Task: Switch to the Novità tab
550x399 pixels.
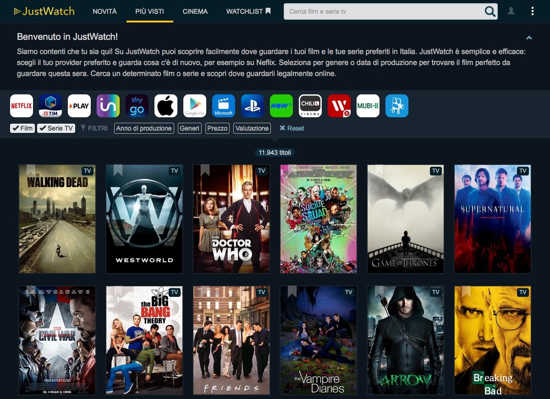Action: tap(104, 11)
